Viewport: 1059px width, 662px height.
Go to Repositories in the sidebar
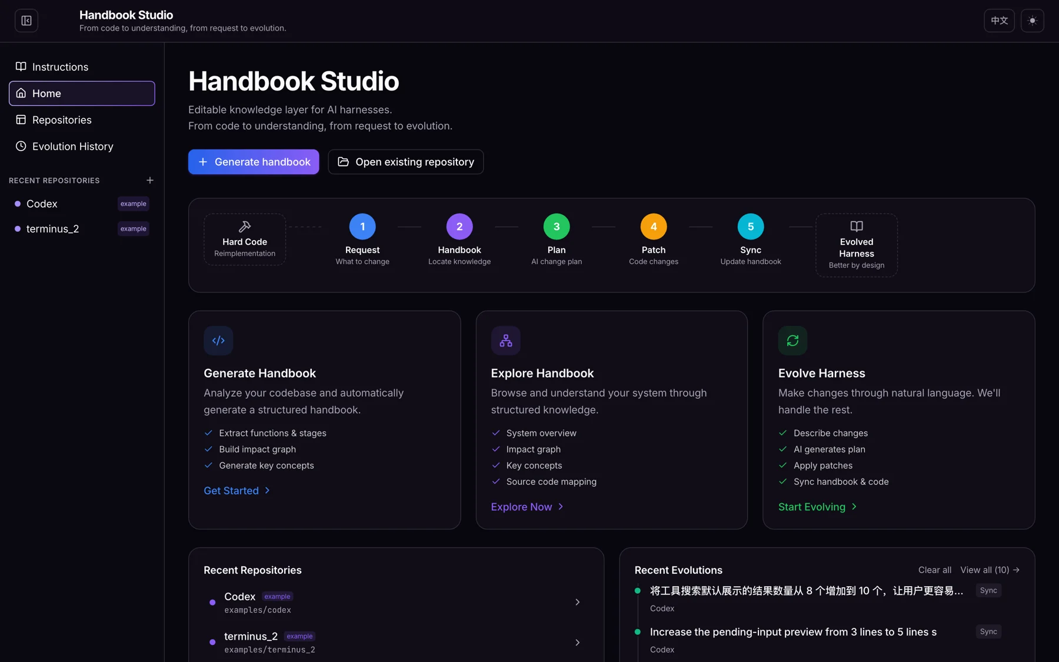[x=82, y=120]
